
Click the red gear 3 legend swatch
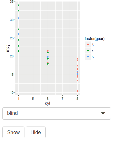pos(88,44)
